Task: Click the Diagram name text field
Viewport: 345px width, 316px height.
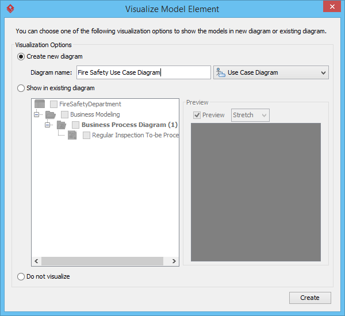Action: click(144, 72)
